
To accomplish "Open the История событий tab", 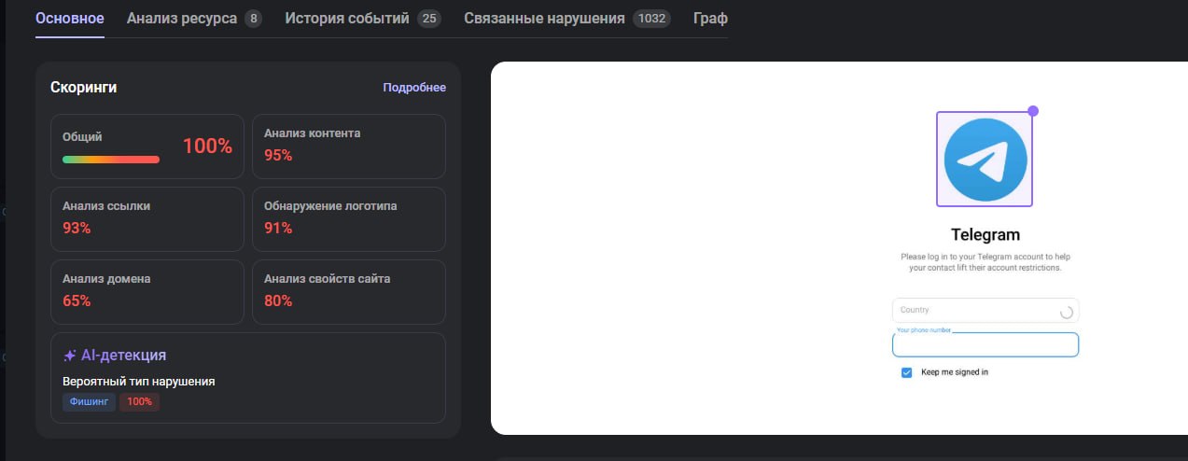I will pyautogui.click(x=363, y=19).
